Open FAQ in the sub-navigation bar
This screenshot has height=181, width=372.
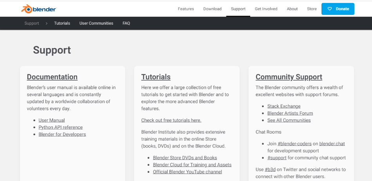pos(126,23)
